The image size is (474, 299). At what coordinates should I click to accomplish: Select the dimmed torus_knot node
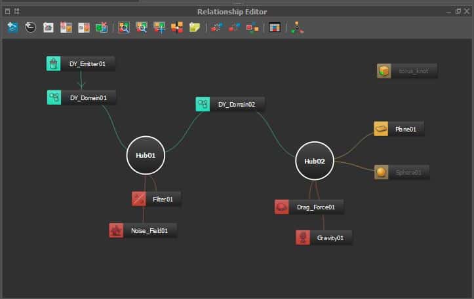407,71
